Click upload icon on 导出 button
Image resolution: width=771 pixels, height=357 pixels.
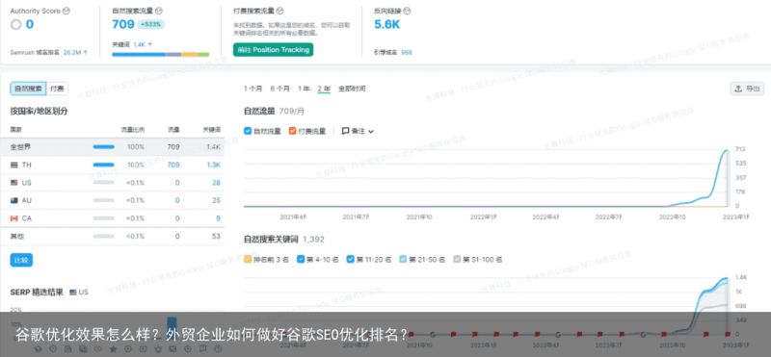click(x=738, y=89)
